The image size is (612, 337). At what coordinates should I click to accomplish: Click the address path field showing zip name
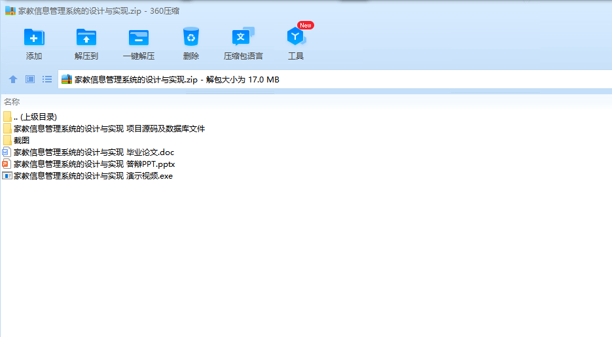tap(335, 80)
